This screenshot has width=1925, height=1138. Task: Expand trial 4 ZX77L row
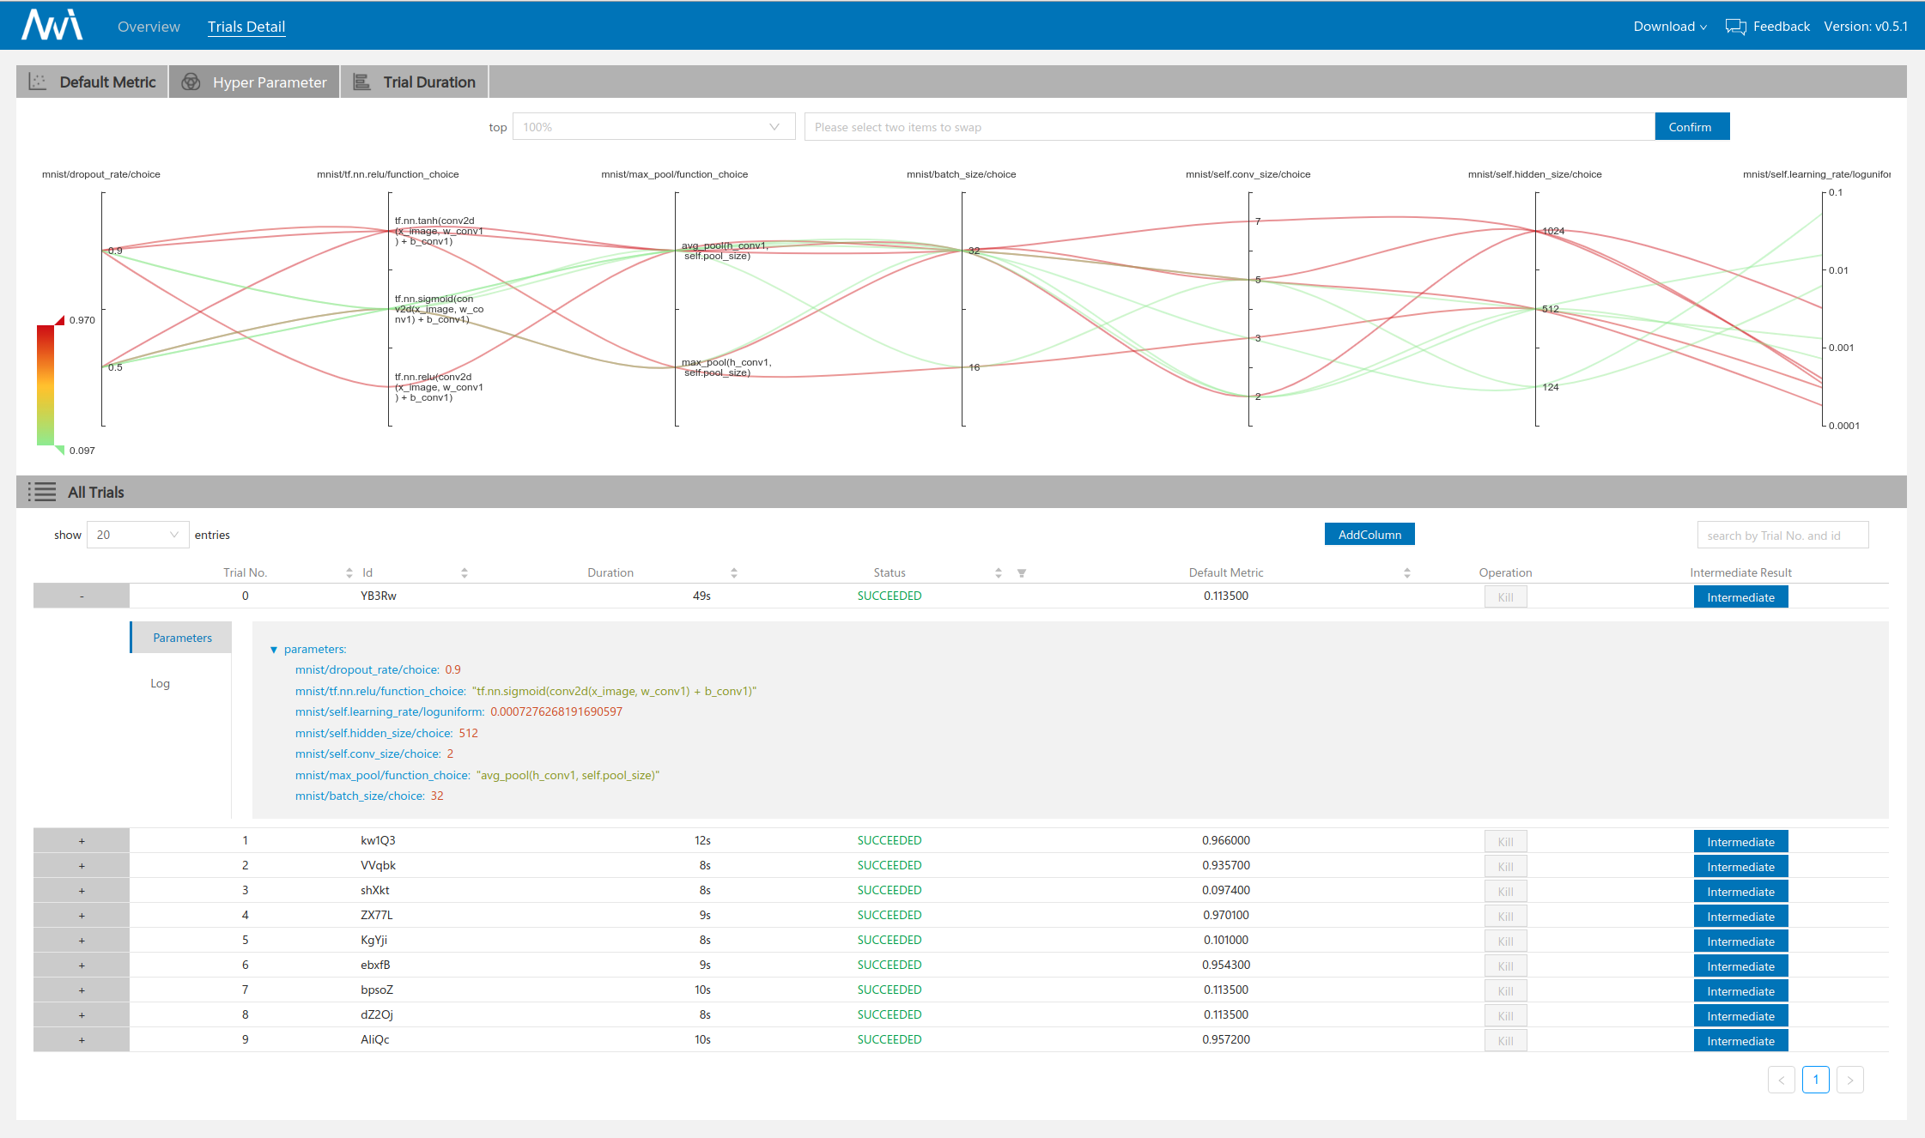pos(82,916)
